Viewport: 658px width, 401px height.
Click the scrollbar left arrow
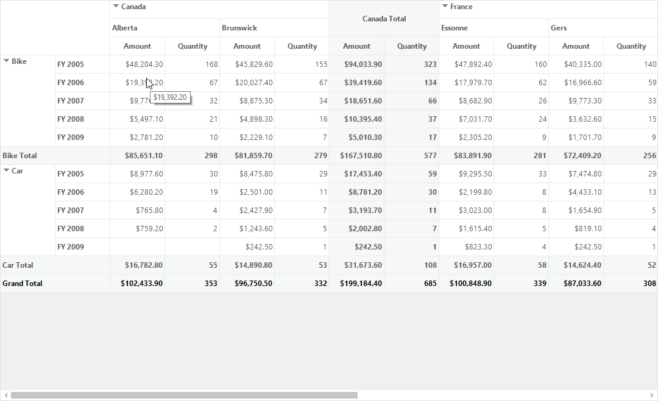(5, 395)
